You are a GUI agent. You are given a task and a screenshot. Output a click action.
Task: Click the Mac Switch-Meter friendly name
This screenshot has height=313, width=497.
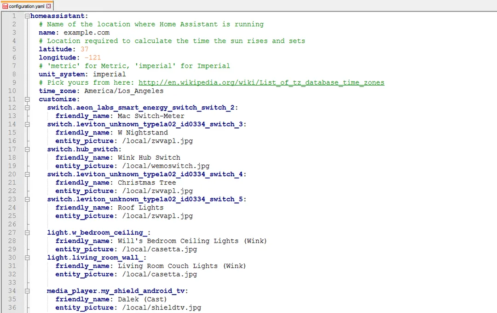click(151, 116)
